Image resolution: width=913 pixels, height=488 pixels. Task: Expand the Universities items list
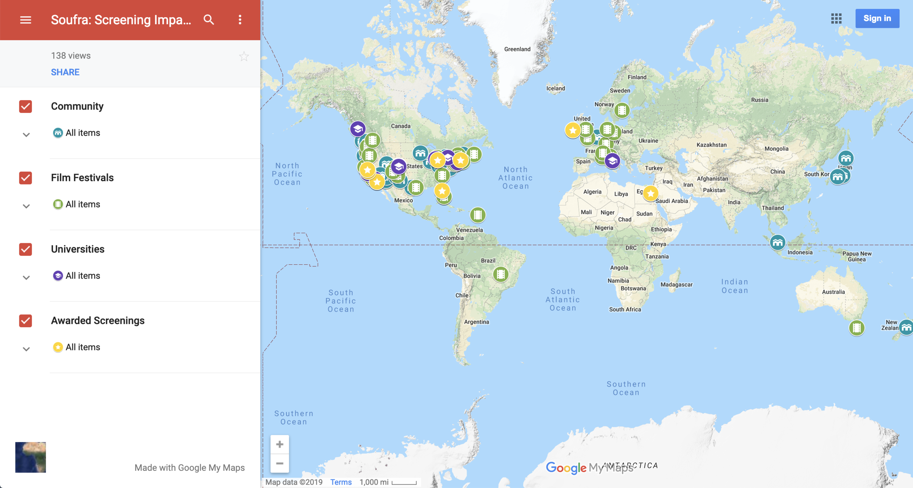point(26,277)
